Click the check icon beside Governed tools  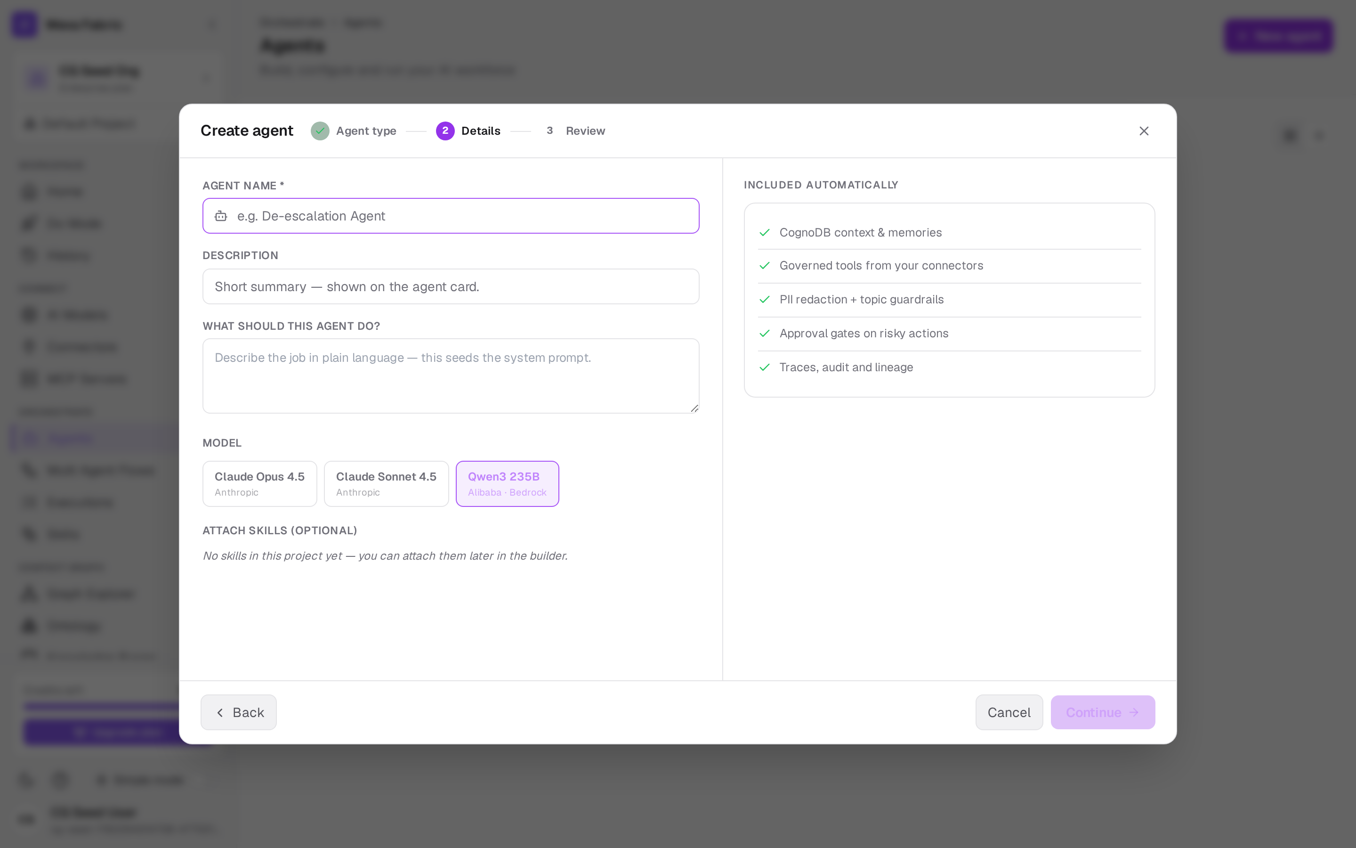pos(764,265)
